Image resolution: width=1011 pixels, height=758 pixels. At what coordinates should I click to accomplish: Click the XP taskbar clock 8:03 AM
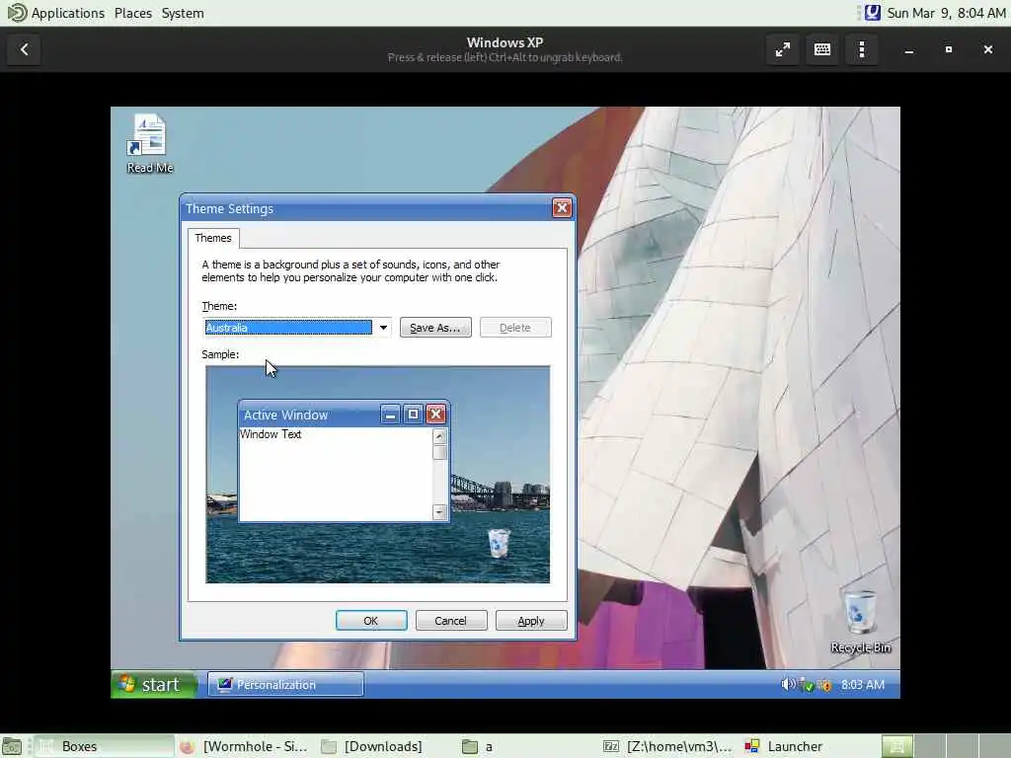tap(863, 685)
